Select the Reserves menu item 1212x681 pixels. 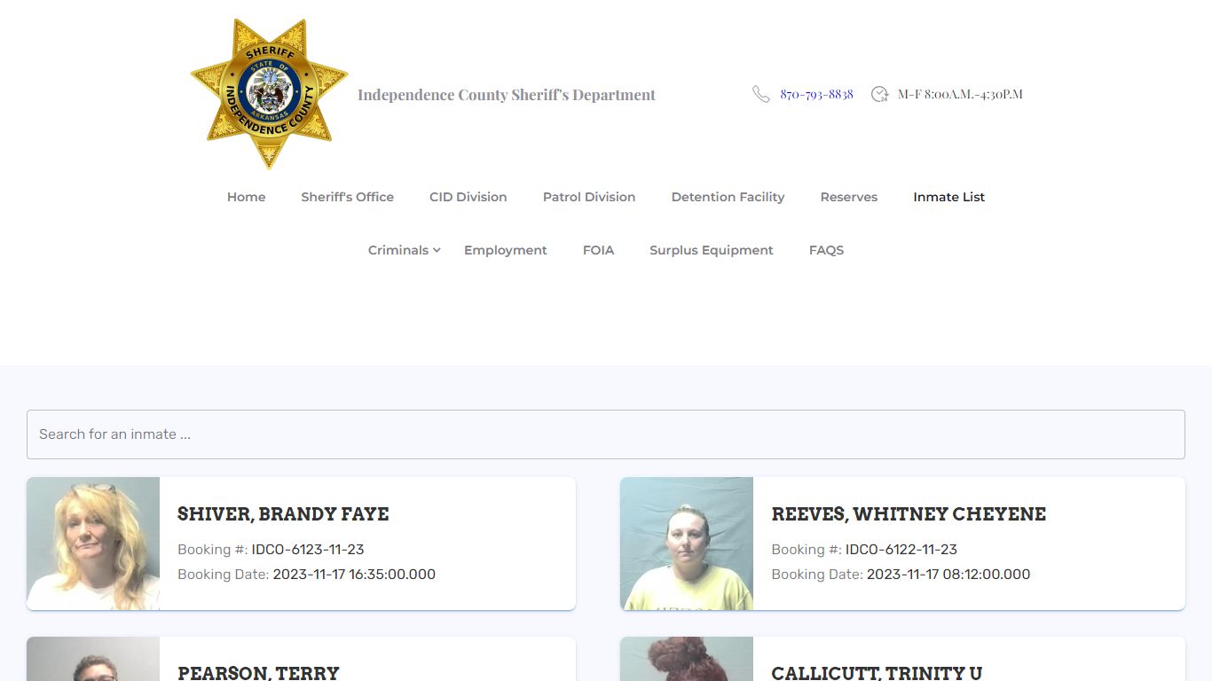(x=849, y=197)
